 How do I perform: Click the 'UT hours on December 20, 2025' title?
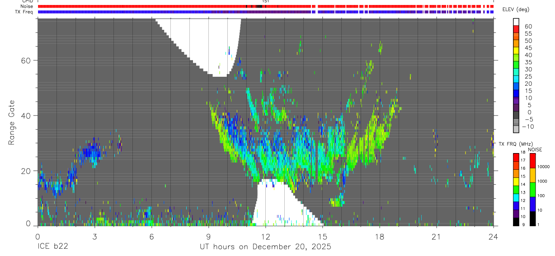coord(266,247)
